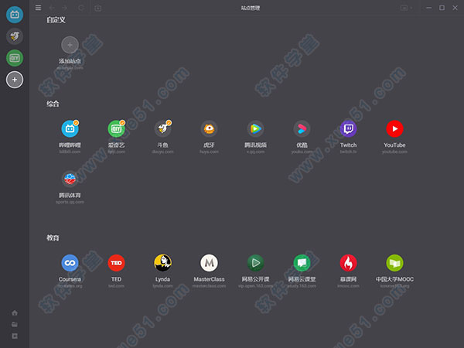This screenshot has height=348, width=464.
Task: Go back with the left arrow button
Action: tap(52, 8)
